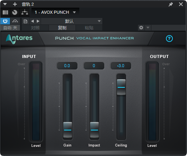The image size is (187, 156).
Task: Click the Gain label
Action: [67, 145]
